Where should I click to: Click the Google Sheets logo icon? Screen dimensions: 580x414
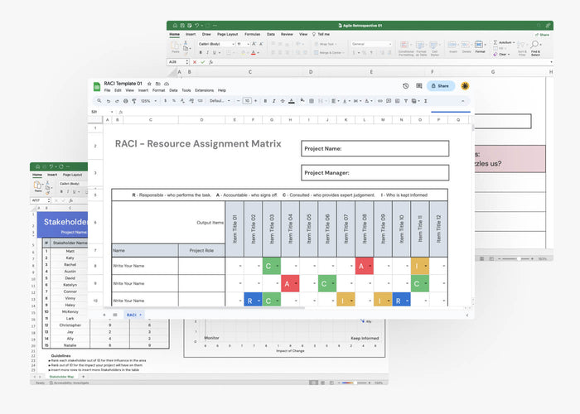point(97,85)
